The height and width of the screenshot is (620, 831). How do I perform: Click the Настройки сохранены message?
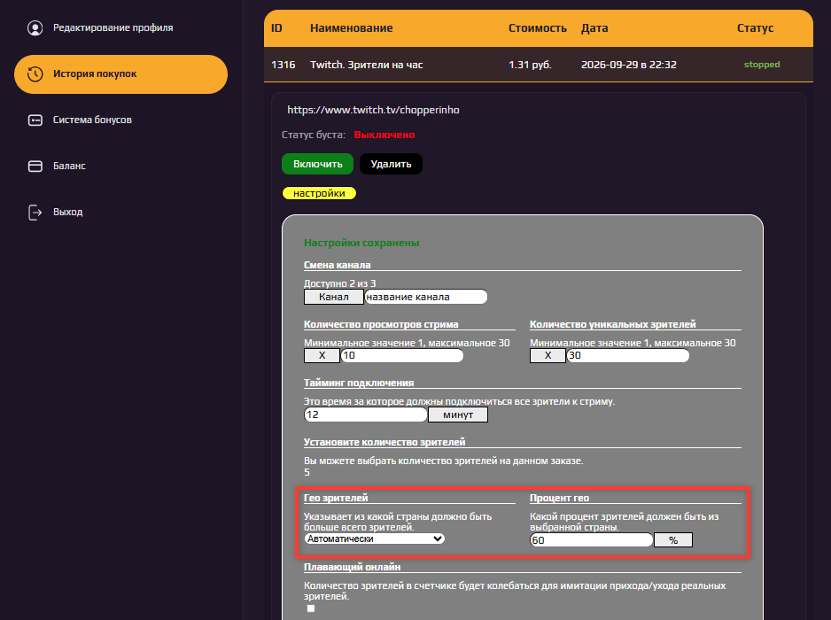tap(361, 243)
